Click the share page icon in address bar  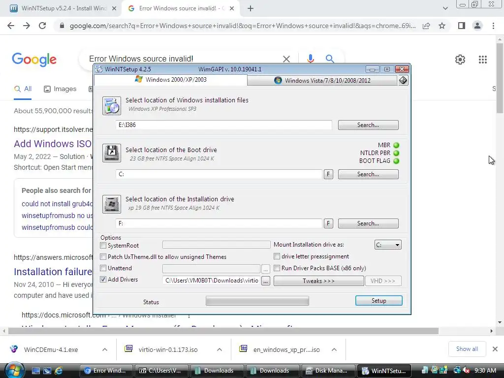point(426,26)
